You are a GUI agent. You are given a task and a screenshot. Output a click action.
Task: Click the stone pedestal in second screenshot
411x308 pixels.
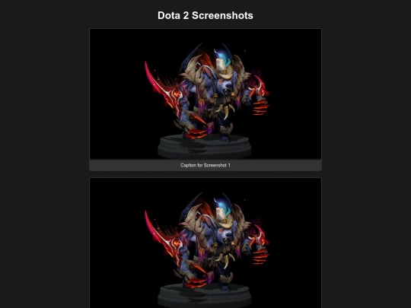pyautogui.click(x=205, y=296)
